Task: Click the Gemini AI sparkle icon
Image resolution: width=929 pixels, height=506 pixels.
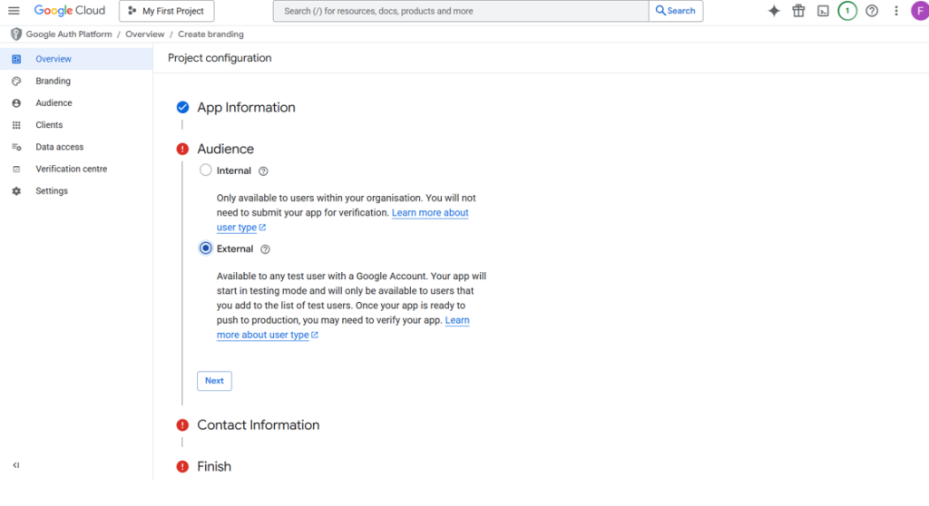Action: pos(774,11)
